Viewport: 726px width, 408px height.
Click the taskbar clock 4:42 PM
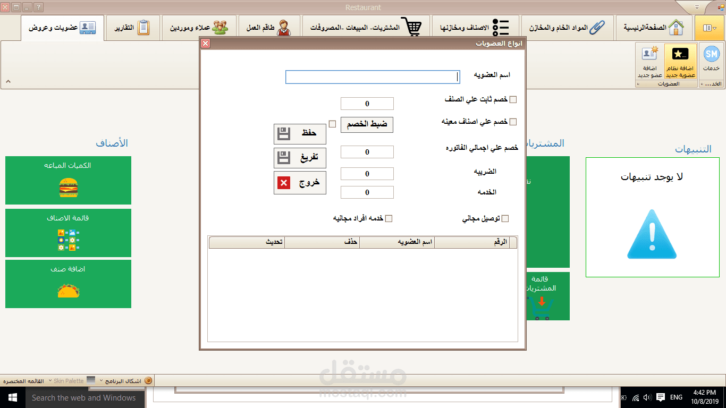tap(705, 397)
